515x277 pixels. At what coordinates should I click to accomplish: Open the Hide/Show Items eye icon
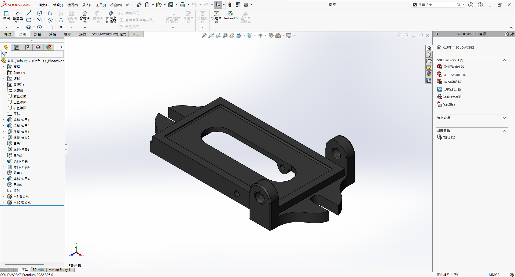tap(260, 35)
